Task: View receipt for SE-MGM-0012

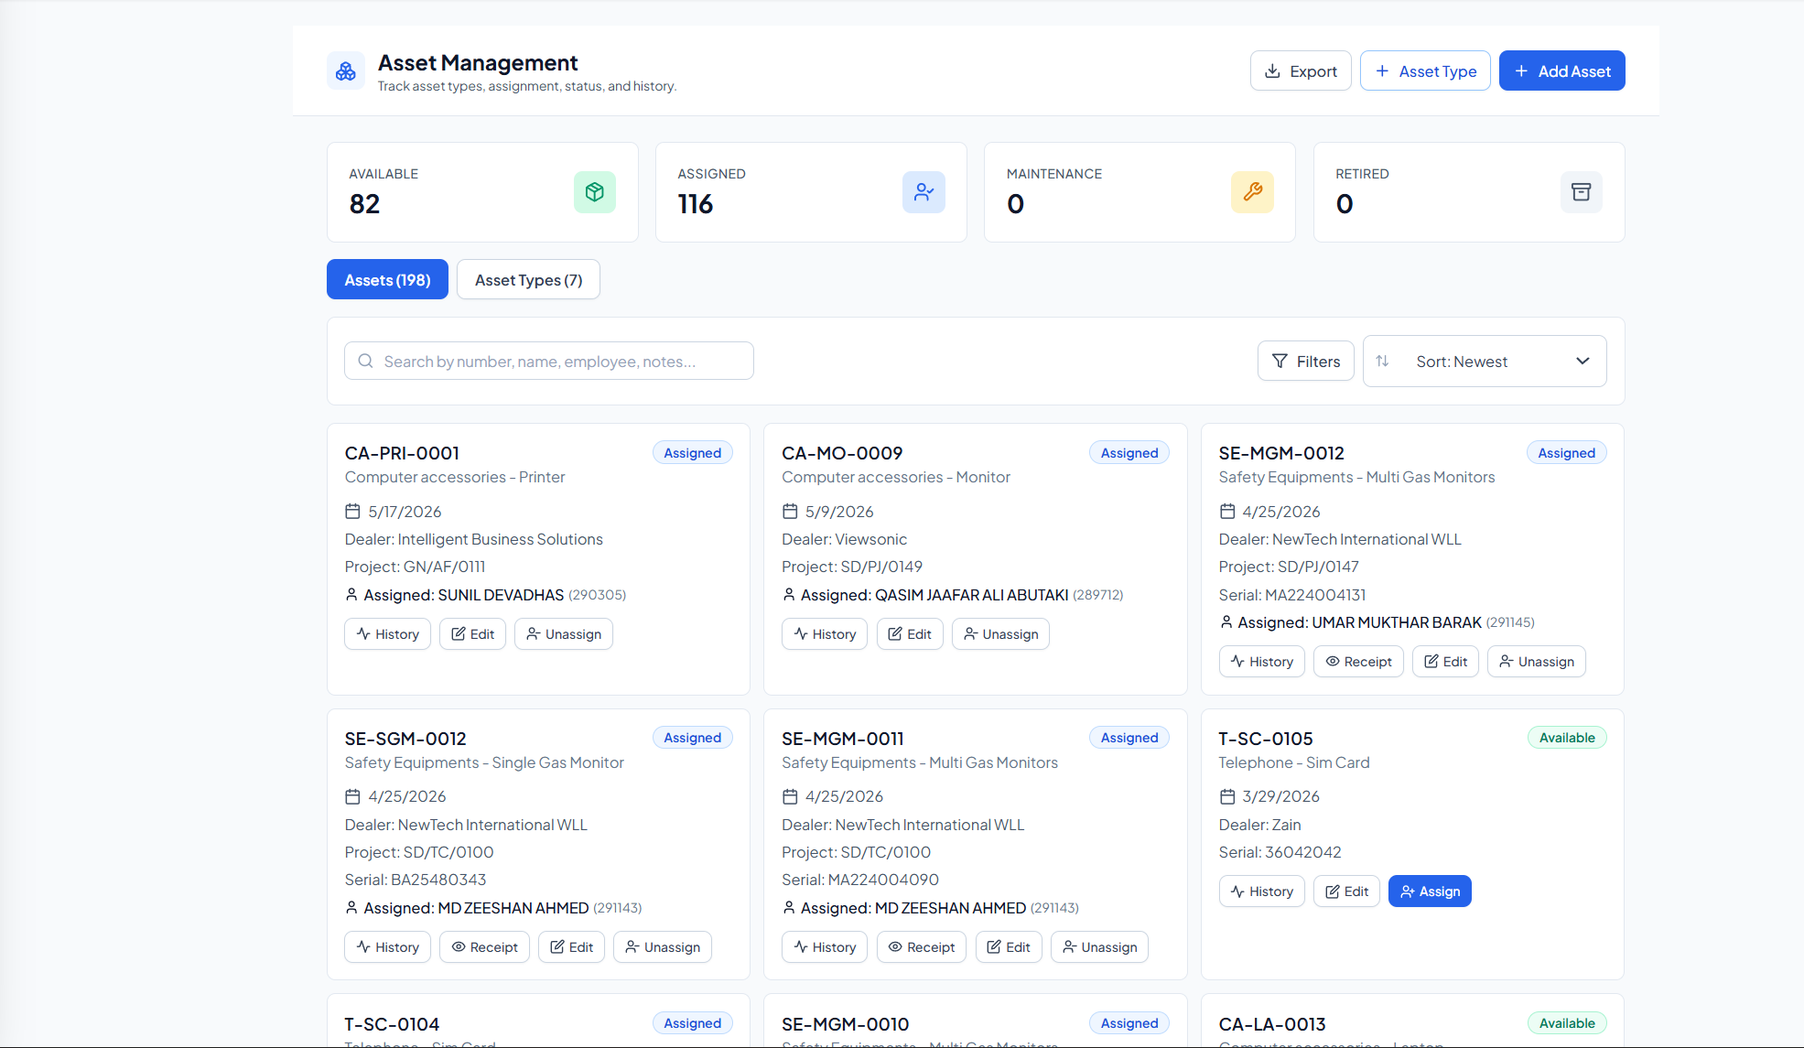Action: pos(1358,661)
